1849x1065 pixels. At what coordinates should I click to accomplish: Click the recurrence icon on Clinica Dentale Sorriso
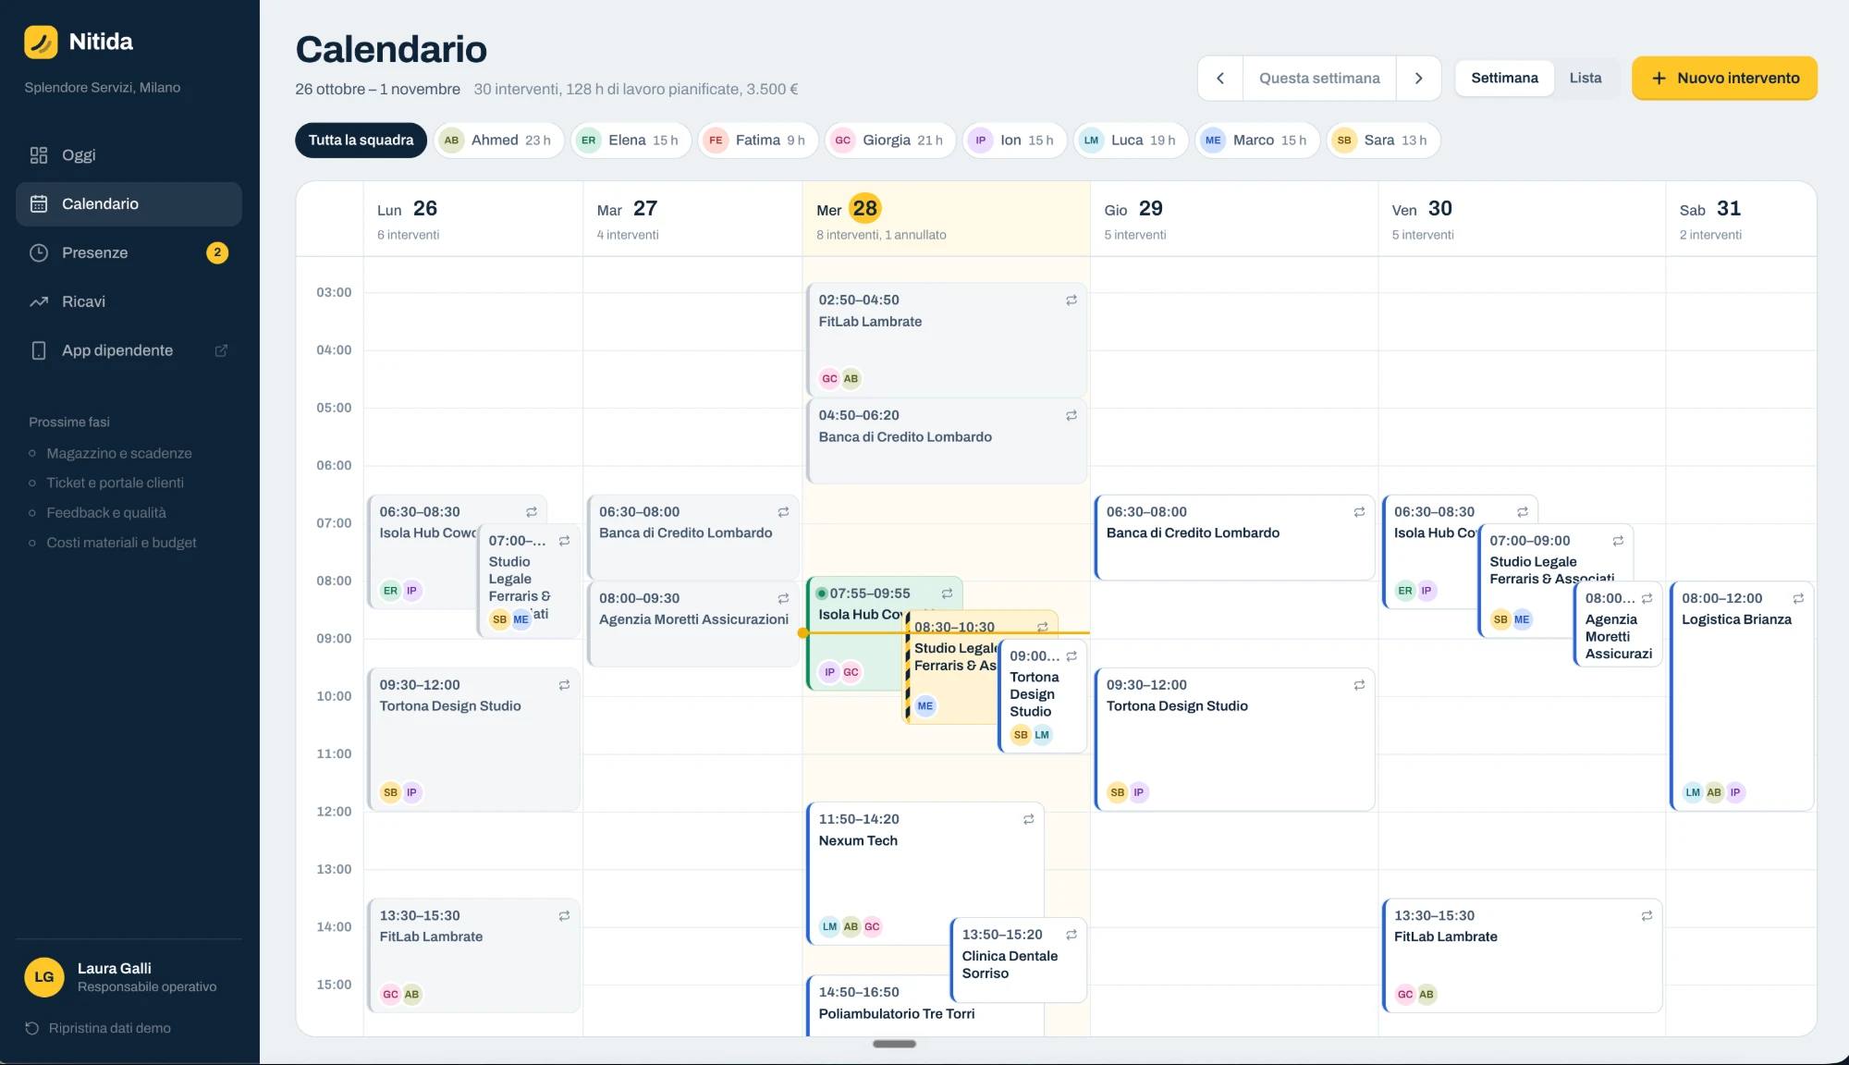1071,935
